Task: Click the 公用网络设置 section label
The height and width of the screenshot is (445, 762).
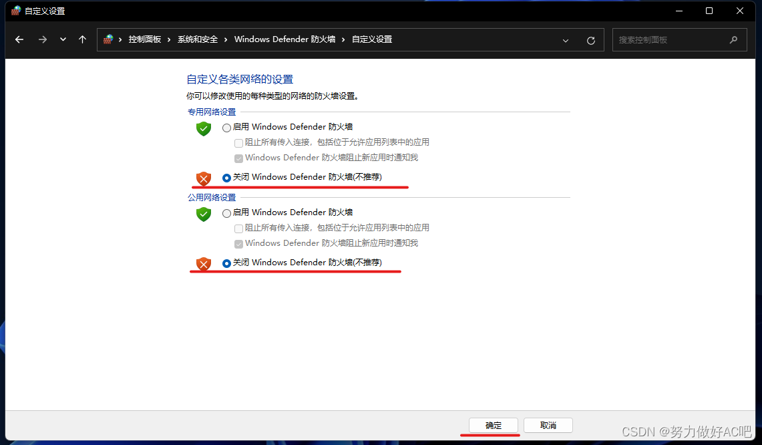Action: coord(212,198)
